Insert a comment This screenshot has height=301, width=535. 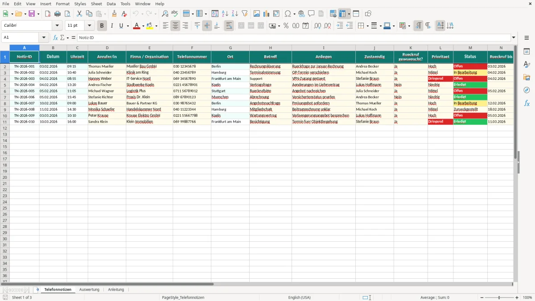[311, 14]
